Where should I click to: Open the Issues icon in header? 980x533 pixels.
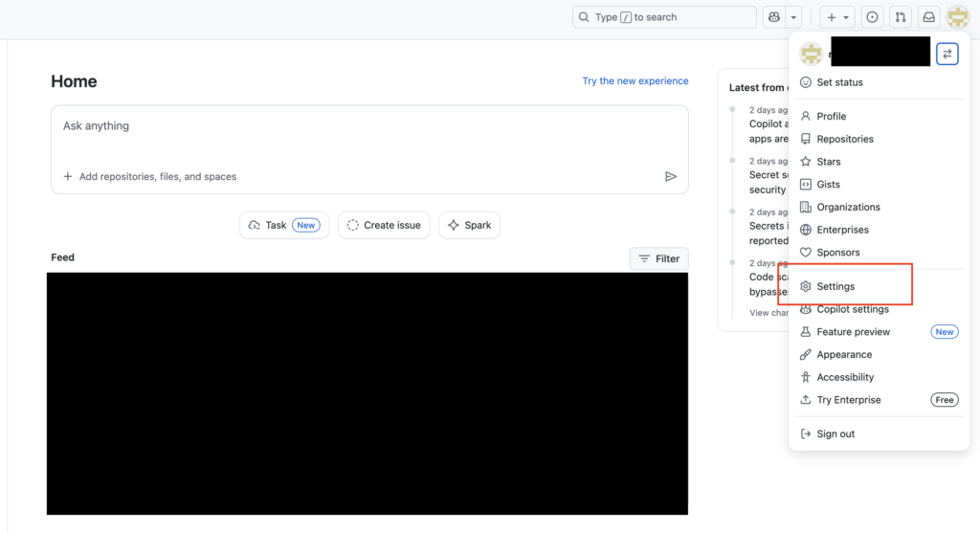tap(872, 17)
